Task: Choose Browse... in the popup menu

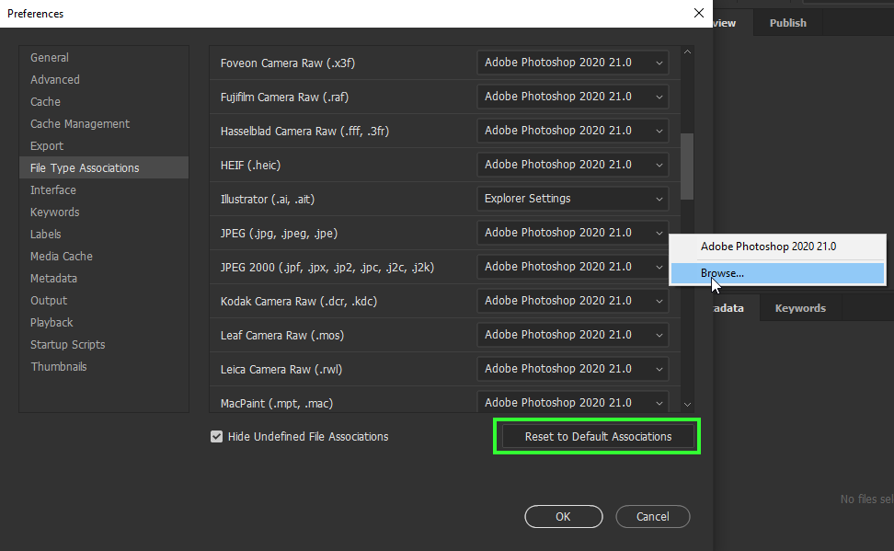Action: point(778,273)
